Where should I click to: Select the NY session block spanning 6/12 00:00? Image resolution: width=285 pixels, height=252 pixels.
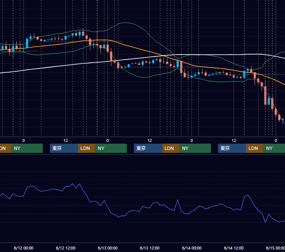click(x=27, y=148)
